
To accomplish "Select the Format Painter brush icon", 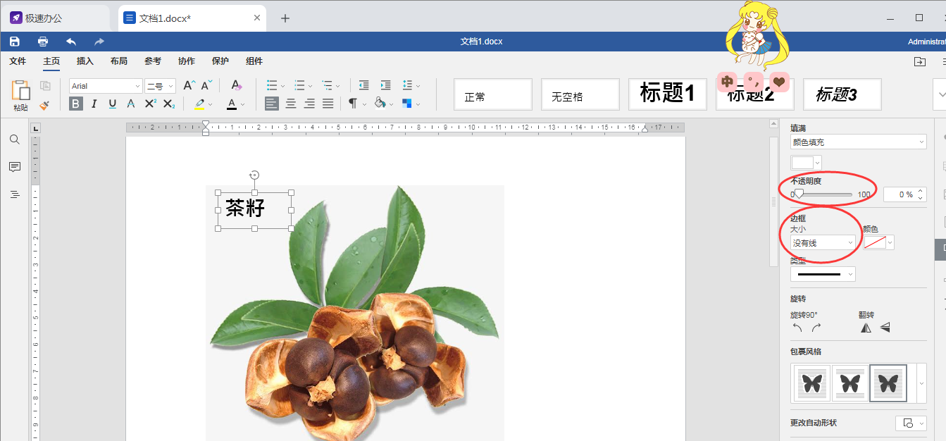I will coord(45,104).
